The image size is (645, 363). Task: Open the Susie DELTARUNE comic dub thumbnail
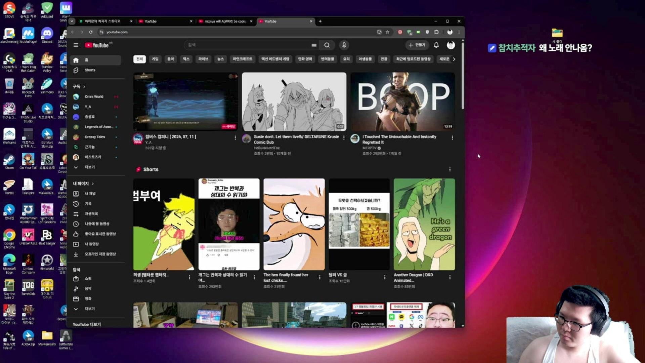[x=294, y=102]
